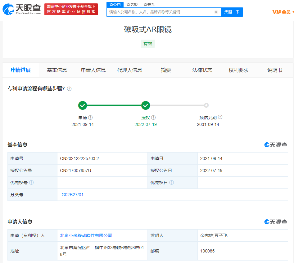This screenshot has width=294, height=263.
Task: Switch to the 法律状态 tab
Action: pos(202,70)
